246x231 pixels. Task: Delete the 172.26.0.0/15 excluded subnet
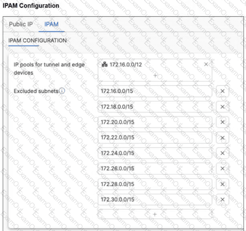(222, 169)
